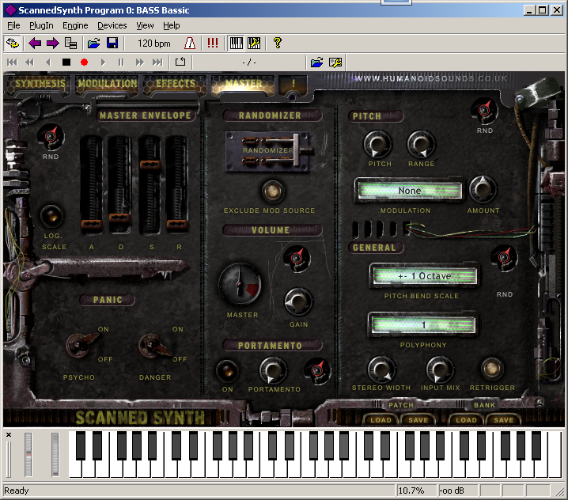
Task: Toggle the keyboard bar display icon
Action: 236,44
